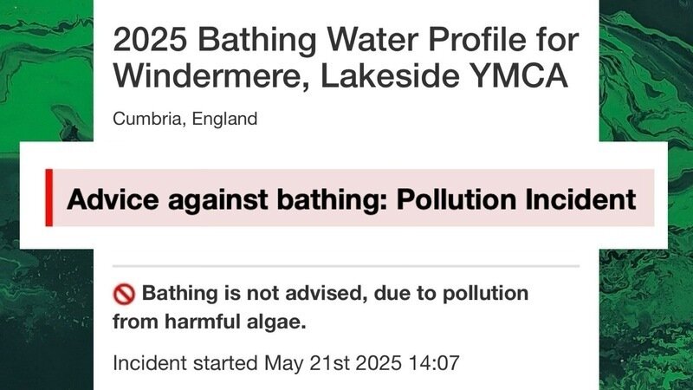693x390 pixels.
Task: Click the red prohibition icon beside bathing warning
Action: [x=124, y=294]
